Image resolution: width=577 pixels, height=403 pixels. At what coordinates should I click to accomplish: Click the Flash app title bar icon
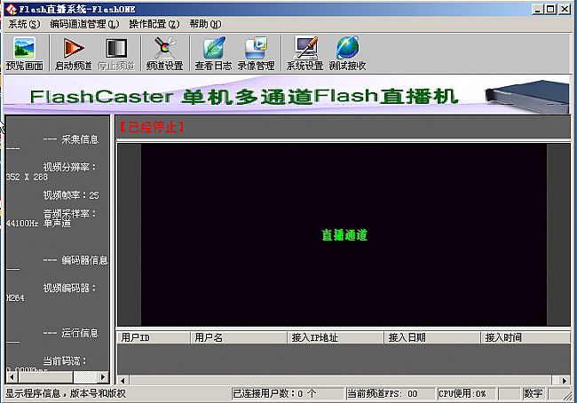11,9
